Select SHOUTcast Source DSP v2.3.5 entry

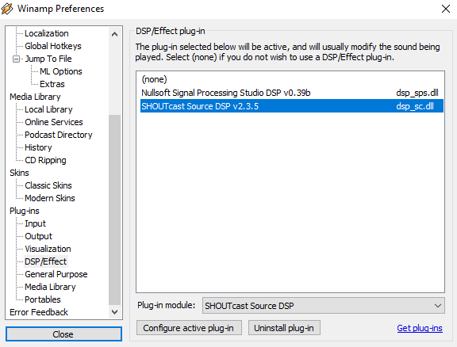[292, 106]
